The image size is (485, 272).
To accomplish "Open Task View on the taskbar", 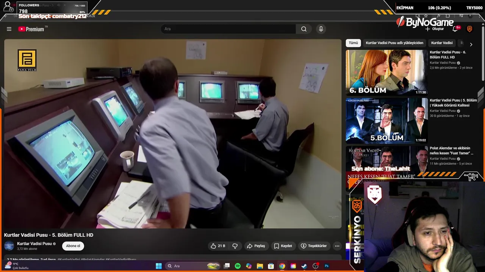I will tap(227, 266).
